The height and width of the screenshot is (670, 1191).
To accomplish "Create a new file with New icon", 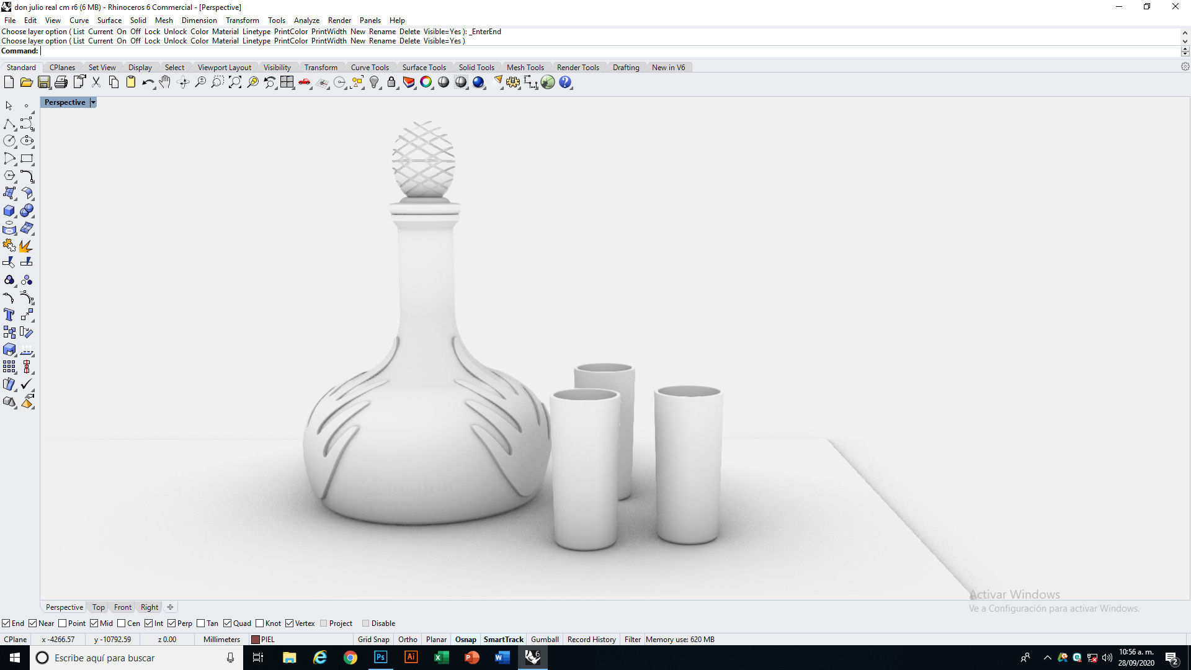I will pyautogui.click(x=9, y=82).
